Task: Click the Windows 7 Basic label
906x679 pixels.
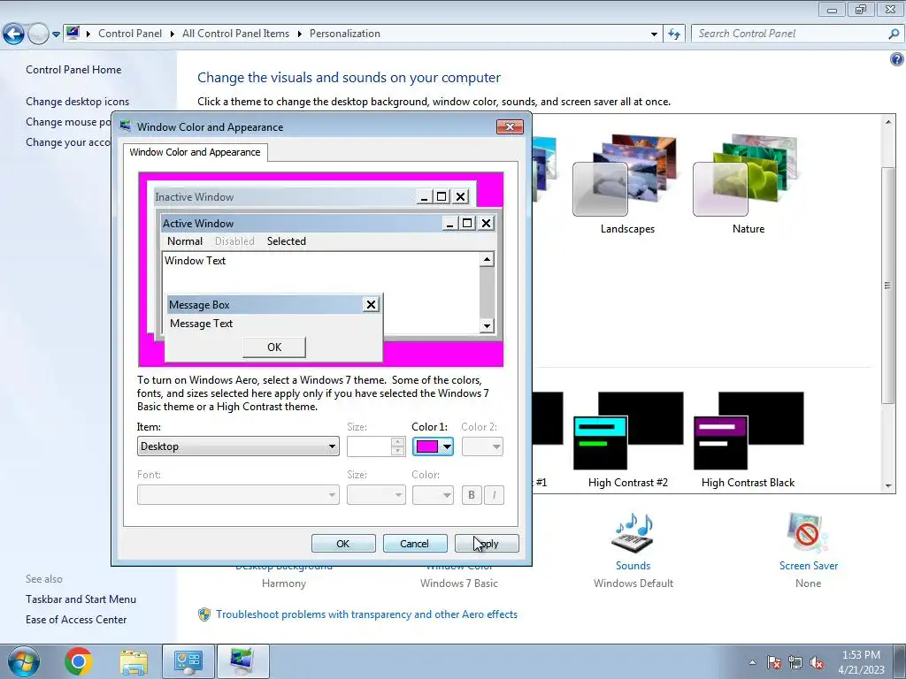Action: click(x=459, y=584)
